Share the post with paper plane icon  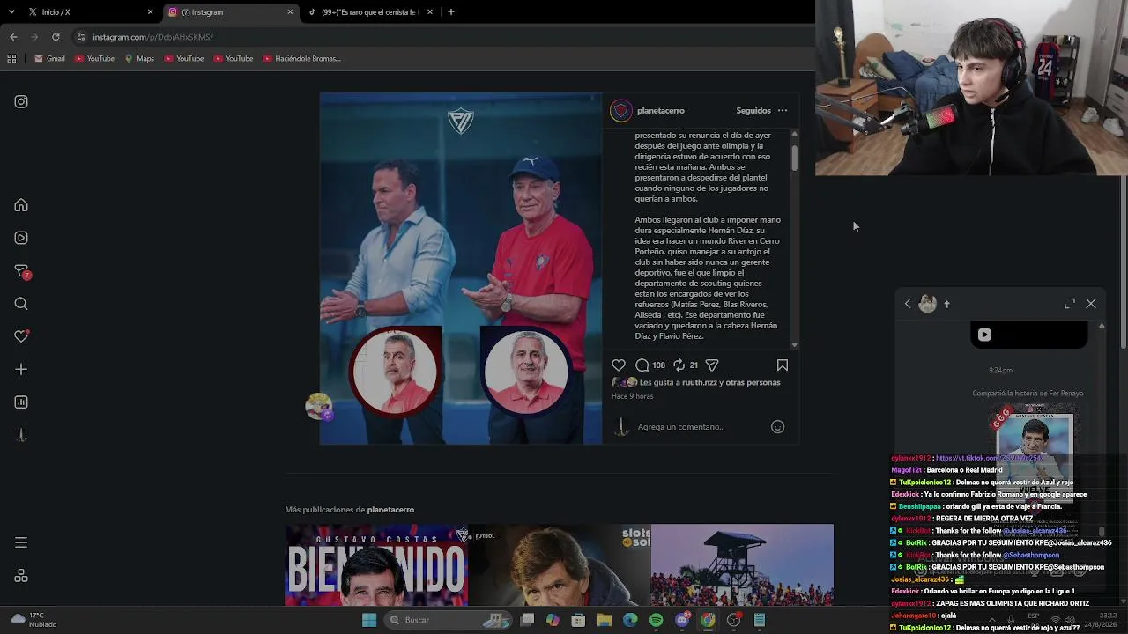point(712,365)
